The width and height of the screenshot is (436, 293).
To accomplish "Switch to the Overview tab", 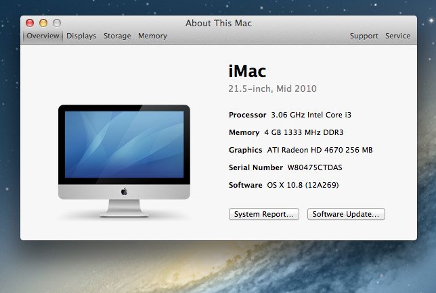I will coord(43,36).
